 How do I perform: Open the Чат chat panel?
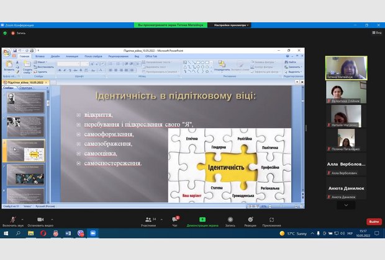(x=175, y=220)
